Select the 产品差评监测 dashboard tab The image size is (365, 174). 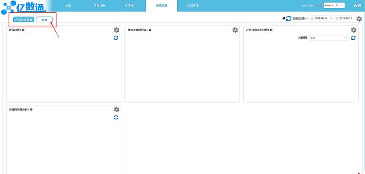tap(24, 20)
